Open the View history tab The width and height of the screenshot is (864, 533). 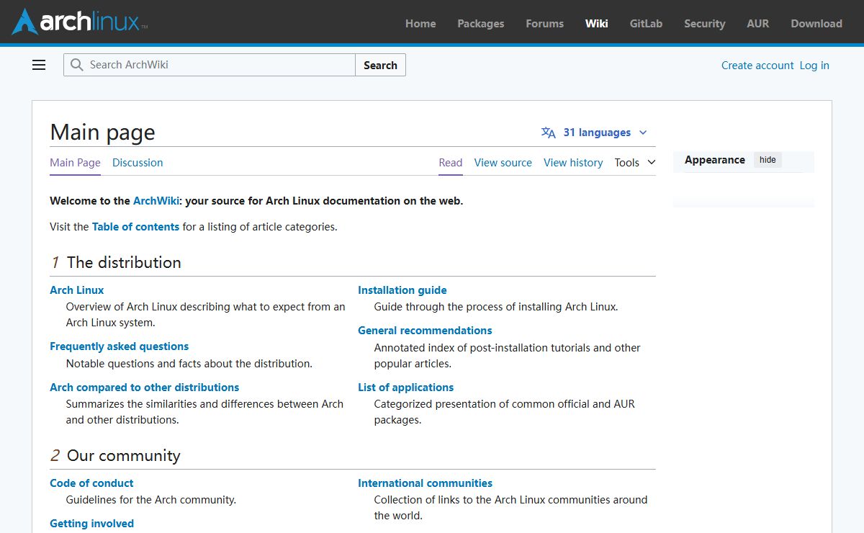[x=573, y=163]
